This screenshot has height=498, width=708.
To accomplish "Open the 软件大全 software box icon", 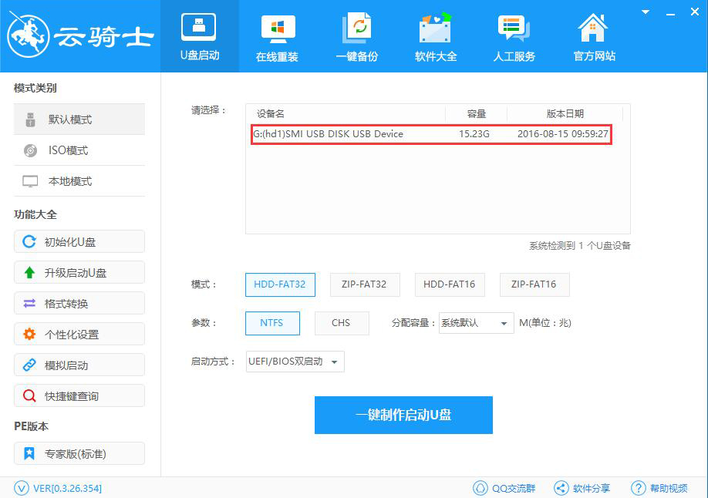I will [x=435, y=28].
